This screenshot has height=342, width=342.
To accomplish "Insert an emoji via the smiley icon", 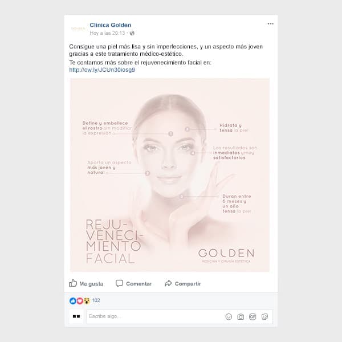I will [229, 317].
